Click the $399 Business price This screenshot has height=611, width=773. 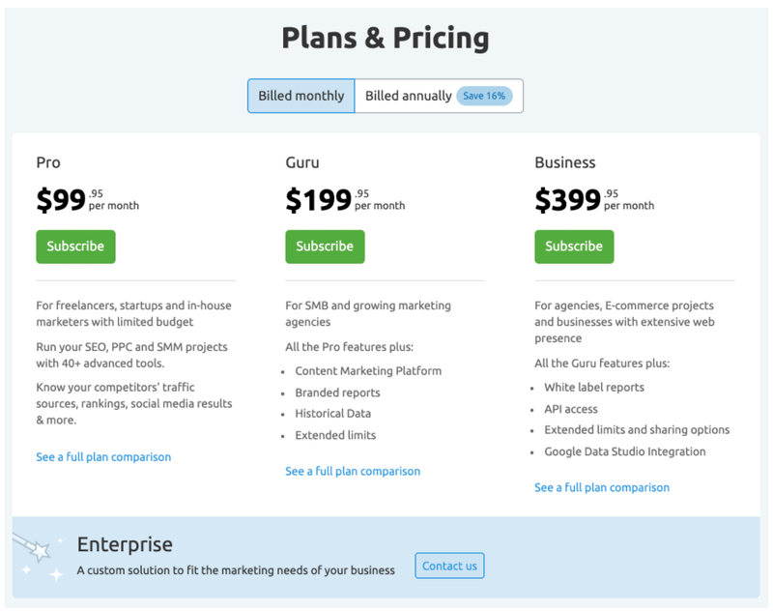point(568,200)
